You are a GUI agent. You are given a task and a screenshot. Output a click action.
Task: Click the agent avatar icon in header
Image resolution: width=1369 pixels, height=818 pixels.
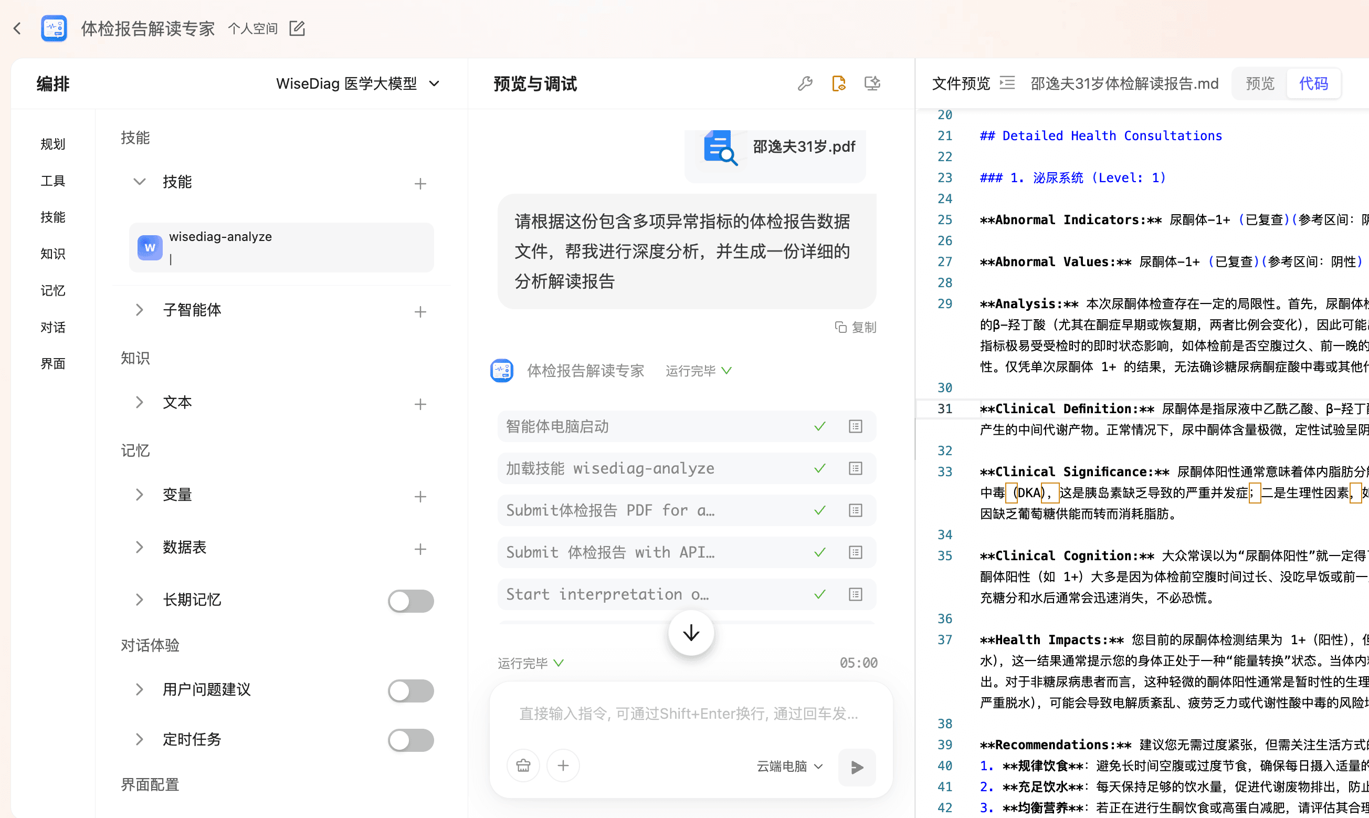tap(54, 28)
